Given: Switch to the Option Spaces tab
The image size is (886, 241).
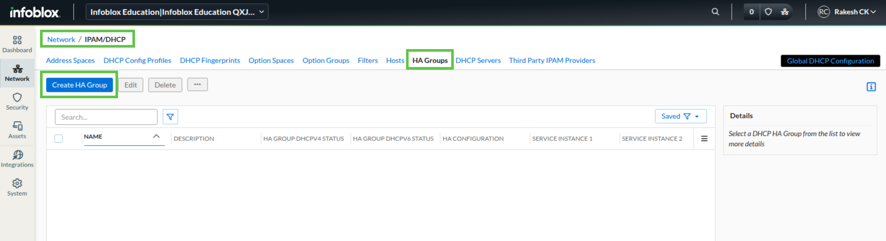Looking at the screenshot, I should [x=271, y=60].
